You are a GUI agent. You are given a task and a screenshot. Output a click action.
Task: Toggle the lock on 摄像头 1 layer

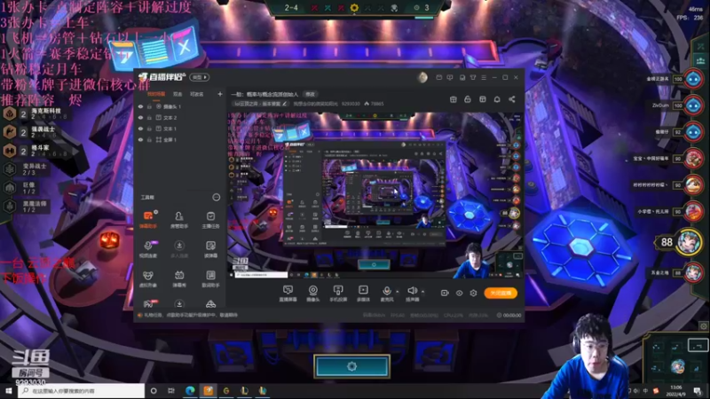pyautogui.click(x=149, y=106)
